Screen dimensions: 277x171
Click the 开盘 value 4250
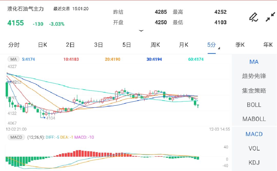[x=161, y=22]
